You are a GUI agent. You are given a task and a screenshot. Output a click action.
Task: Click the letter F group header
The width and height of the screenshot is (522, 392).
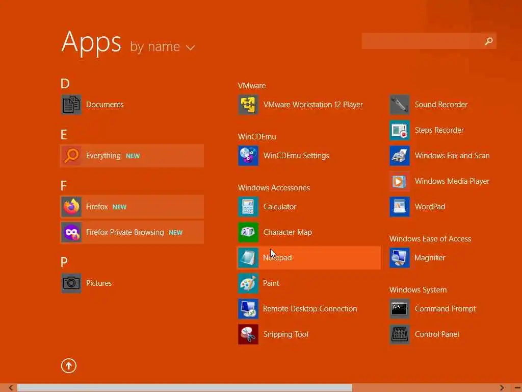(x=64, y=186)
